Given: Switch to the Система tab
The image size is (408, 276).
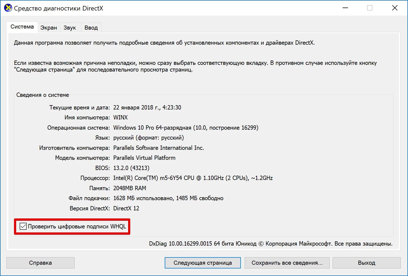Looking at the screenshot, I should [22, 27].
